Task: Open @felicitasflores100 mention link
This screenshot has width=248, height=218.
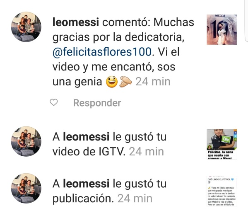Action: point(102,52)
